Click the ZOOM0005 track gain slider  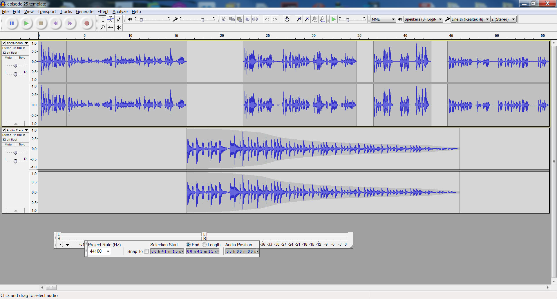(15, 65)
